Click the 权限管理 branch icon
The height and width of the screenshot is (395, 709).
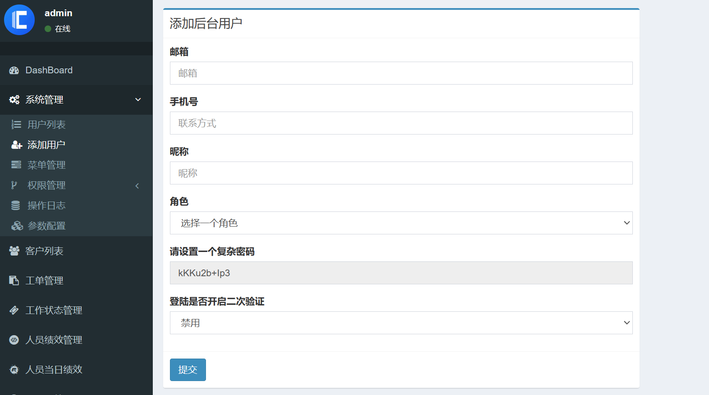tap(14, 185)
